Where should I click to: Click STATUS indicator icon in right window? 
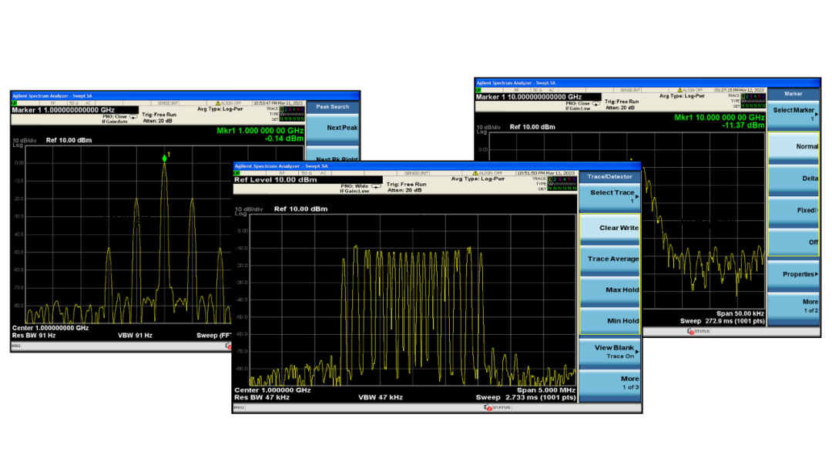point(690,331)
